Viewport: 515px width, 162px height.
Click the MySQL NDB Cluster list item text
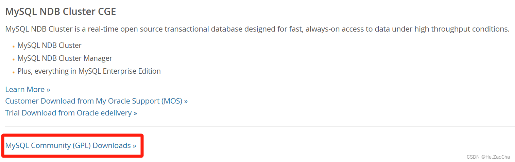(x=49, y=45)
